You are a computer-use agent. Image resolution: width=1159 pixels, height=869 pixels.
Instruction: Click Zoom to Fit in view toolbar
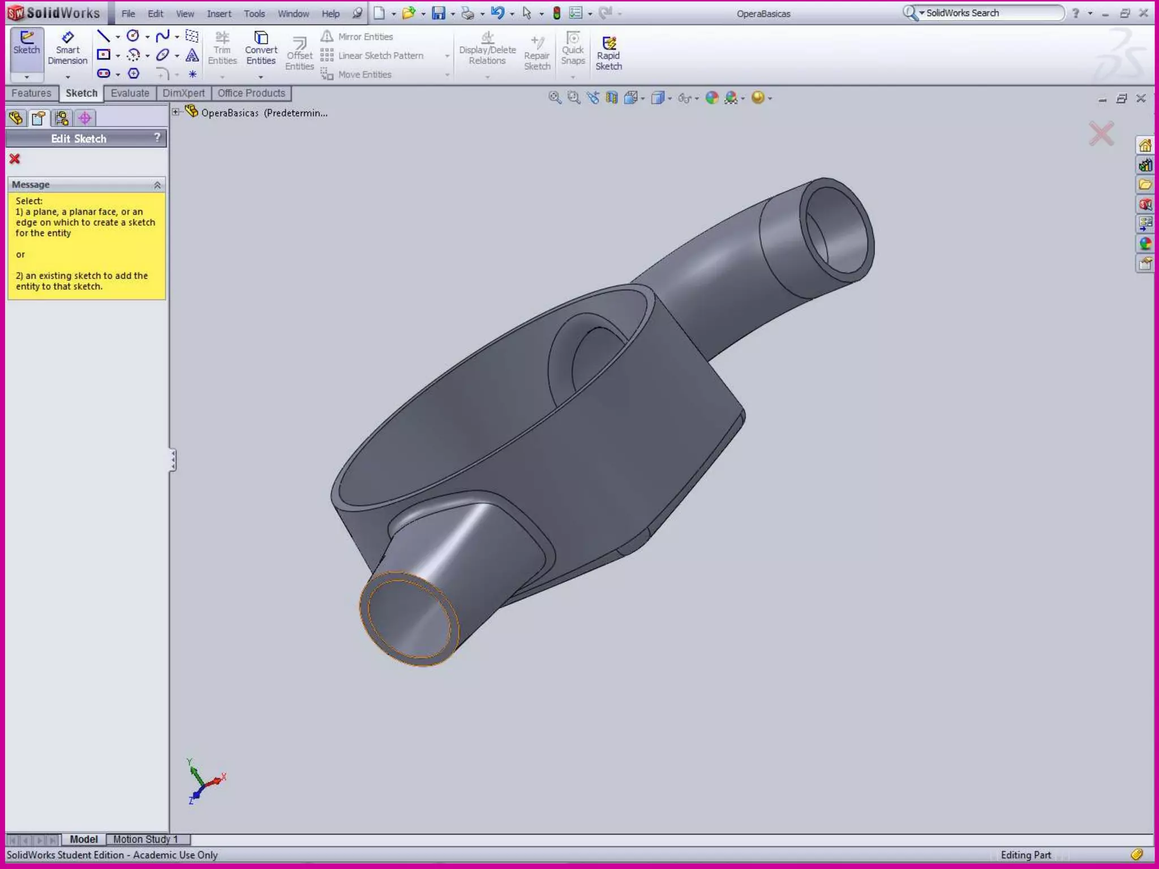[555, 98]
